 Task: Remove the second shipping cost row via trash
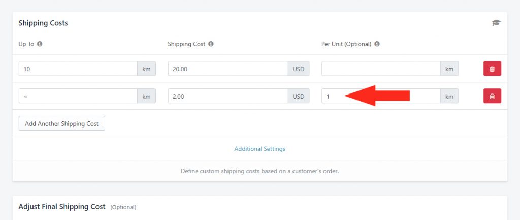[x=492, y=96]
